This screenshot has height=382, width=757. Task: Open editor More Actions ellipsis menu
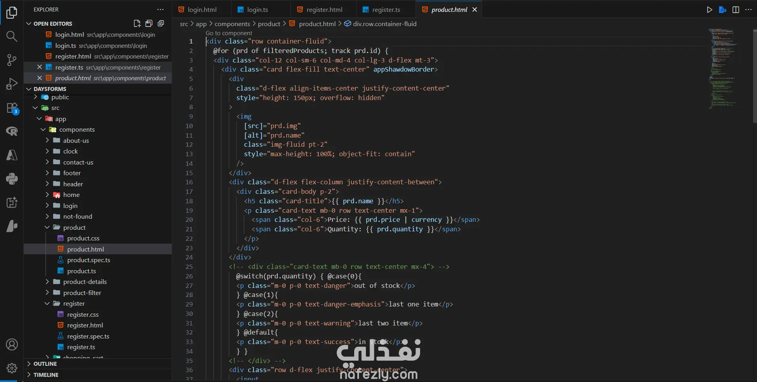748,9
